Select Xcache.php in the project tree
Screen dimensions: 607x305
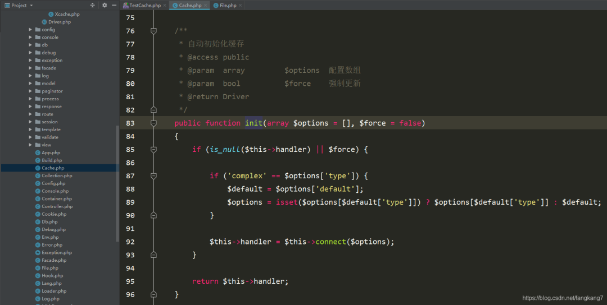click(x=67, y=14)
